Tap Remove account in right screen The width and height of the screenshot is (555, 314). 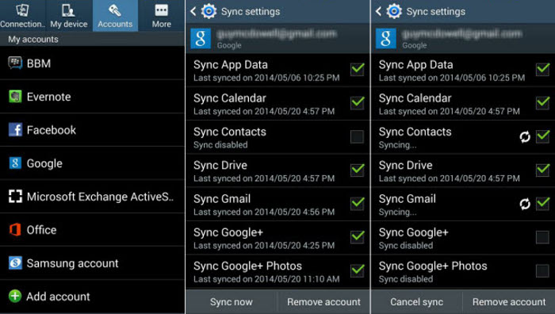click(509, 302)
